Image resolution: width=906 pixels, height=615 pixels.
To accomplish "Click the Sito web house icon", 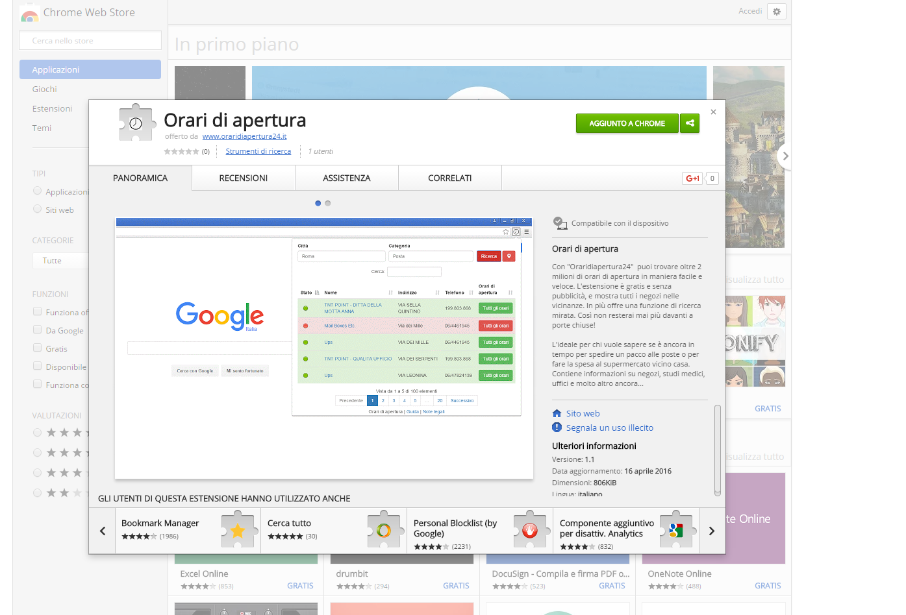I will tap(557, 413).
